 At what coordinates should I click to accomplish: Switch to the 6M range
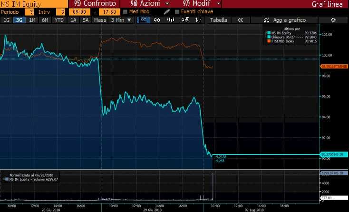(x=45, y=20)
